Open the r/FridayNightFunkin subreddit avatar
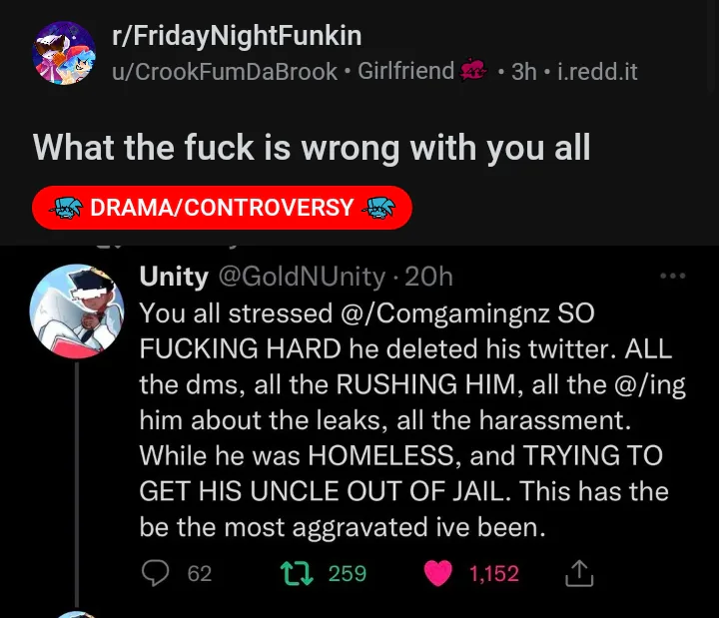Image resolution: width=719 pixels, height=618 pixels. (64, 54)
